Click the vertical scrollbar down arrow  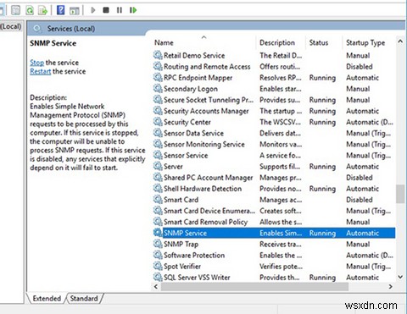[x=400, y=277]
